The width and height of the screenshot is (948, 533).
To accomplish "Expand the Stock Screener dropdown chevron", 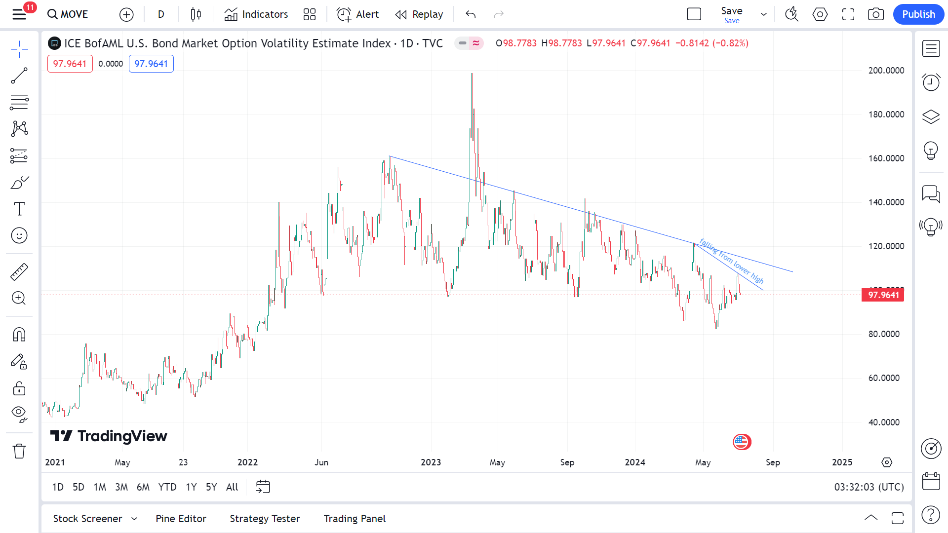I will (x=134, y=519).
